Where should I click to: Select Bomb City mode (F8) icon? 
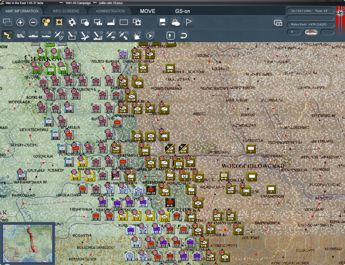(98, 35)
